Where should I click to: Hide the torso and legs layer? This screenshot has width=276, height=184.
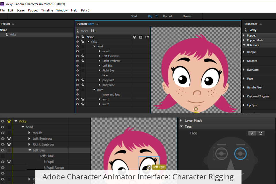point(77,95)
